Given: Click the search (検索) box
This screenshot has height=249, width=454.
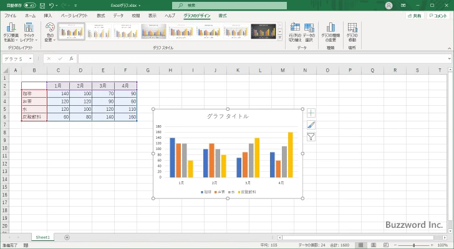Looking at the screenshot, I should pos(229,6).
